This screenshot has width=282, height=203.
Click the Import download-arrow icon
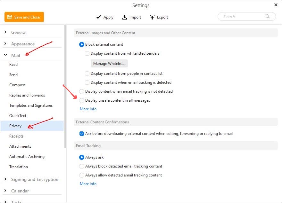(124, 17)
